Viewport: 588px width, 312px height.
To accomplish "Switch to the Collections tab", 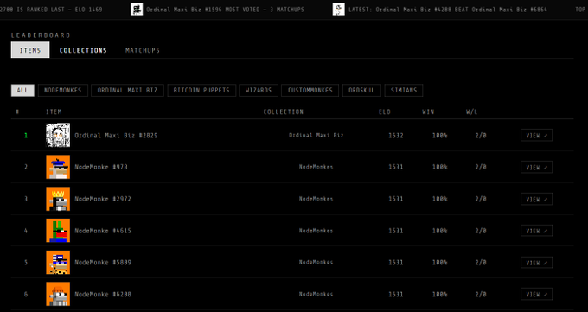I will [x=83, y=50].
